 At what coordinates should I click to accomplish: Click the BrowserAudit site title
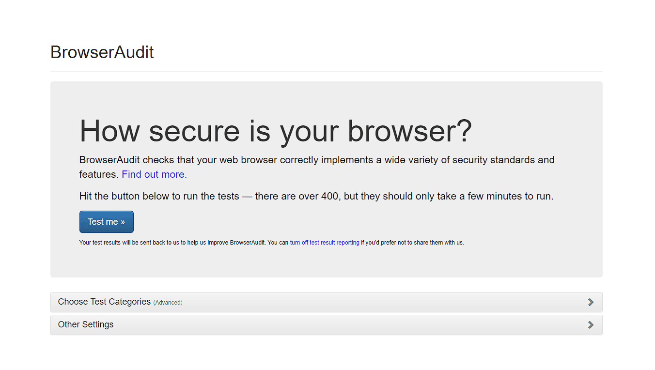click(102, 52)
